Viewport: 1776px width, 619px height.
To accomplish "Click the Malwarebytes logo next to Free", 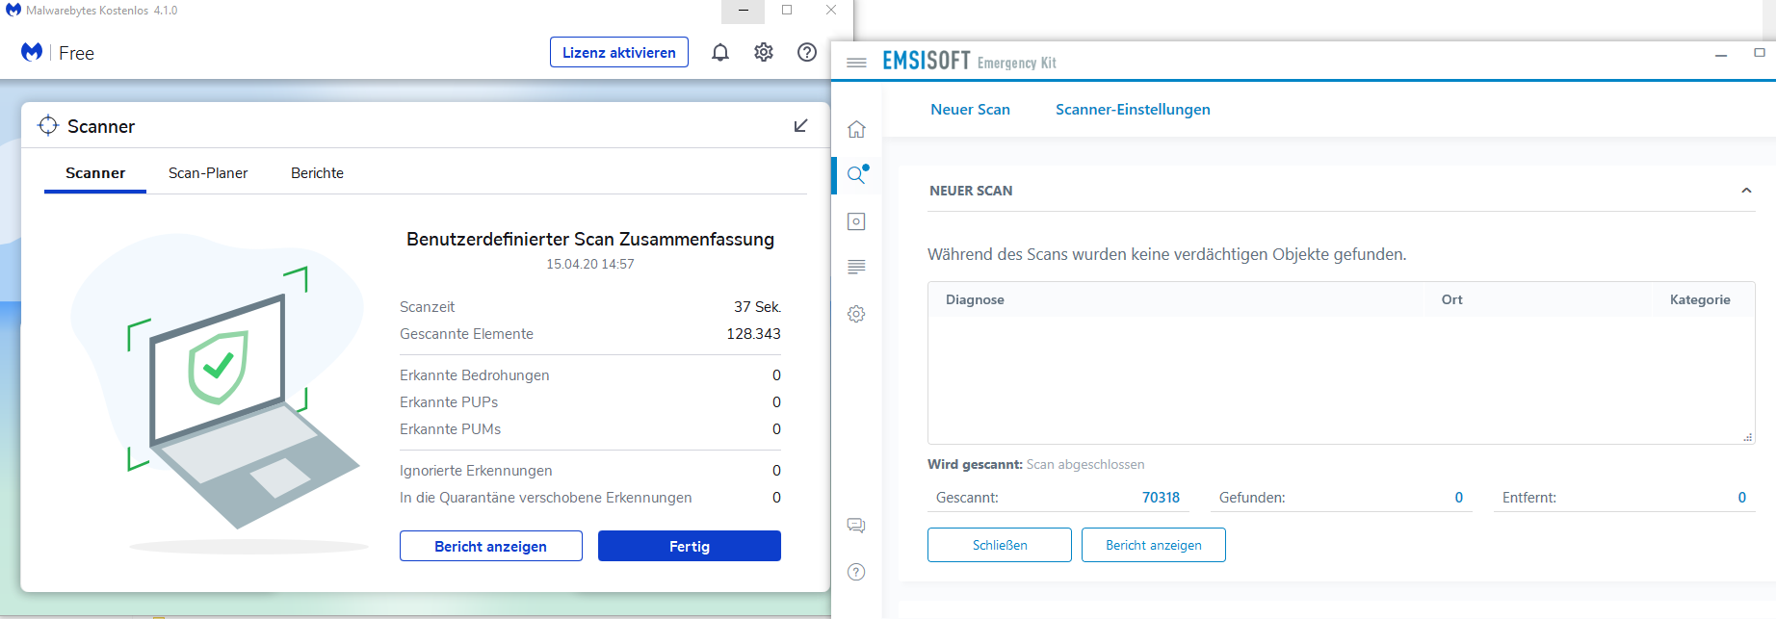I will 32,52.
